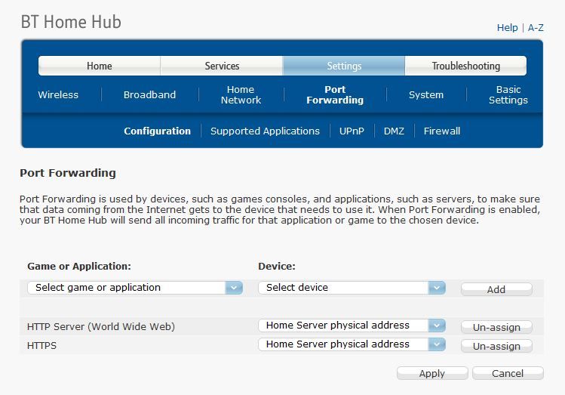Viewport: 565px width, 395px height.
Task: Click the BT Home Hub title
Action: point(71,22)
